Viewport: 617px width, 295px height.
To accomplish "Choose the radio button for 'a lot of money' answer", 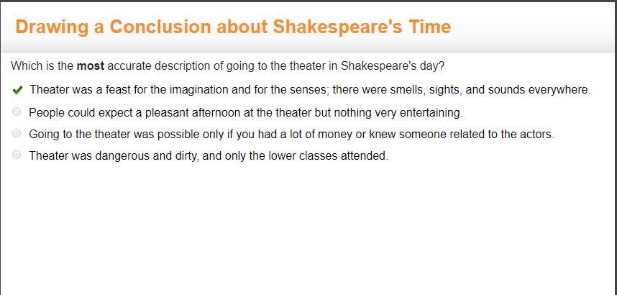I will click(x=17, y=134).
